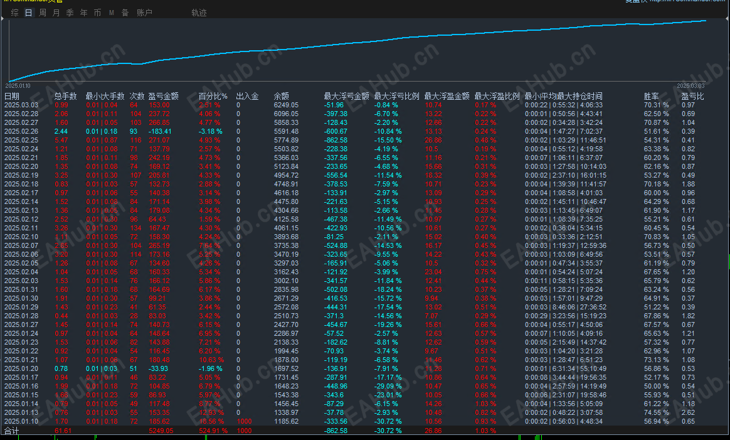Image resolution: width=730 pixels, height=440 pixels.
Task: Open the 月 monthly tab
Action: (x=56, y=13)
